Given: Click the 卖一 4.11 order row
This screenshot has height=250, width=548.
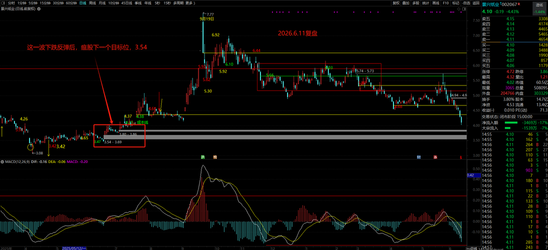Looking at the screenshot, I should pos(514,40).
